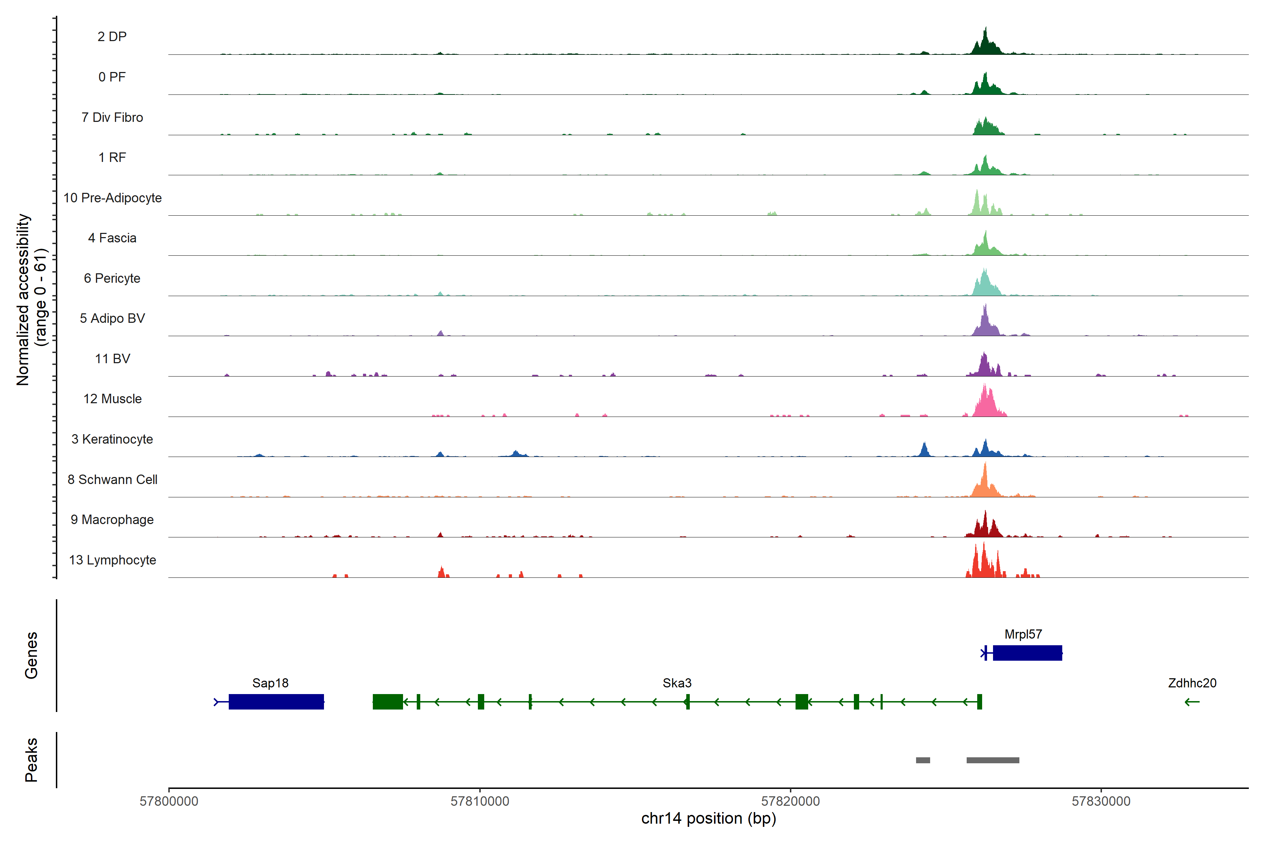This screenshot has width=1265, height=843.
Task: Click the small gray peak bar
Action: click(x=923, y=760)
